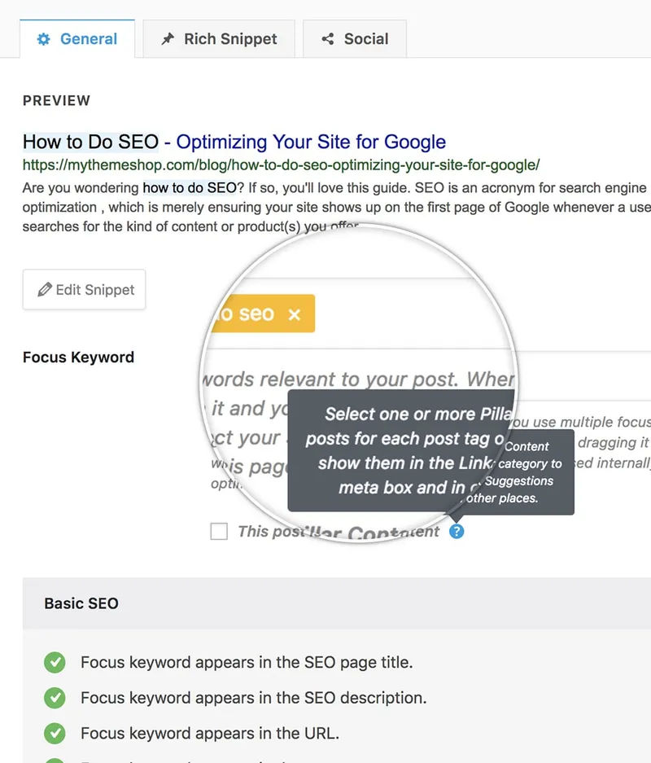Expand the Basic SEO section header
This screenshot has width=651, height=763.
81,604
